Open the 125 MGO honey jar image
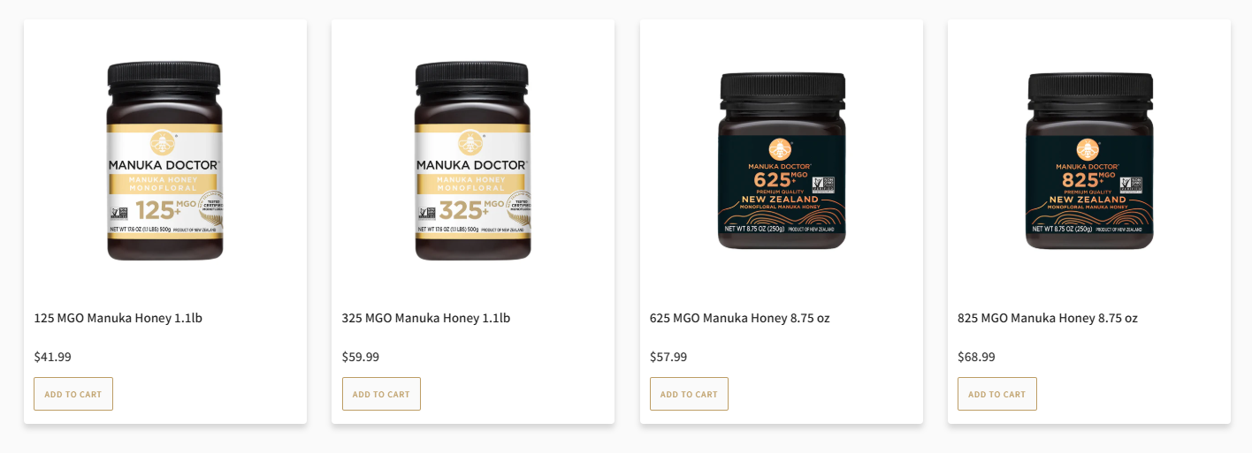Image resolution: width=1252 pixels, height=453 pixels. [164, 161]
